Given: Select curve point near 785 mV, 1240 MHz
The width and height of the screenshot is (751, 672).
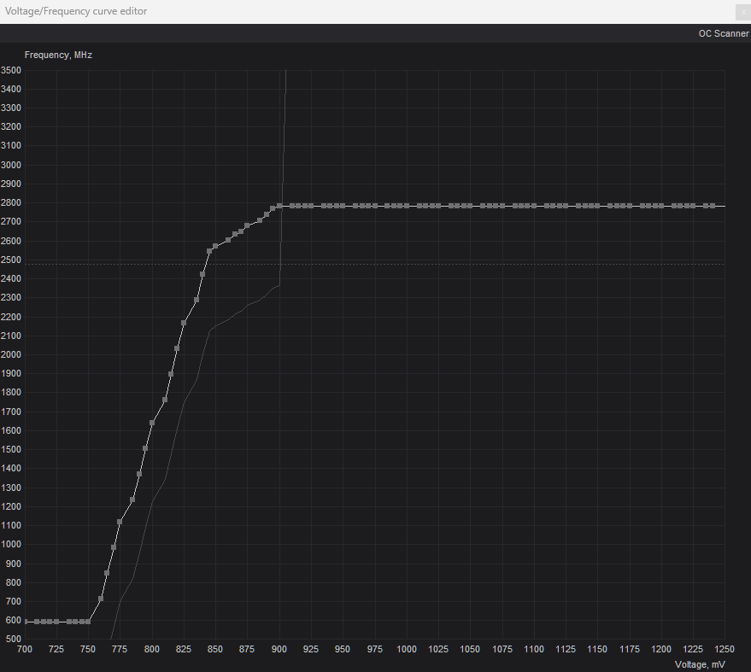Looking at the screenshot, I should click(x=132, y=500).
